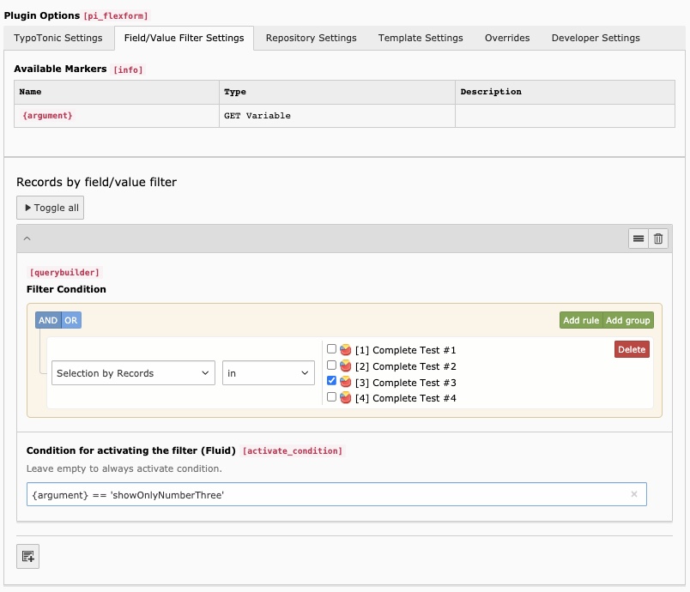Screen dimensions: 690x592
Task: Open the Selection by Records dropdown
Action: pos(133,373)
